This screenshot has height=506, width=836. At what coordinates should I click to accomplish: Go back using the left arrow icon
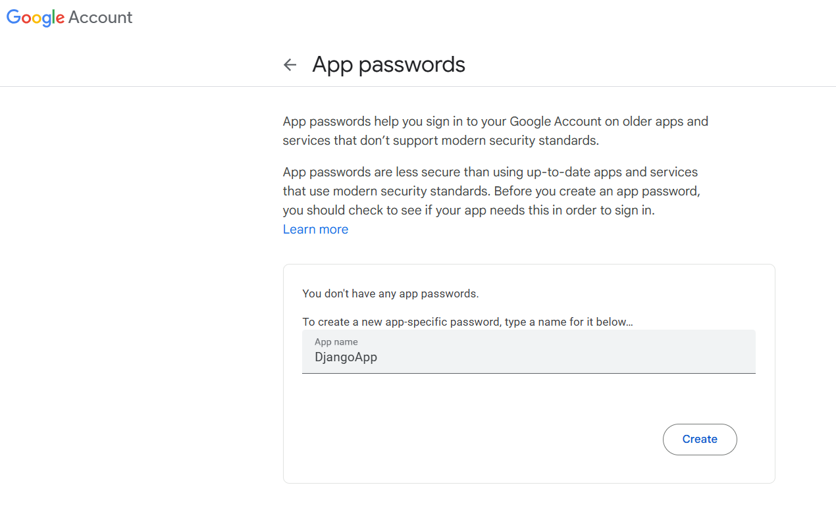coord(290,64)
